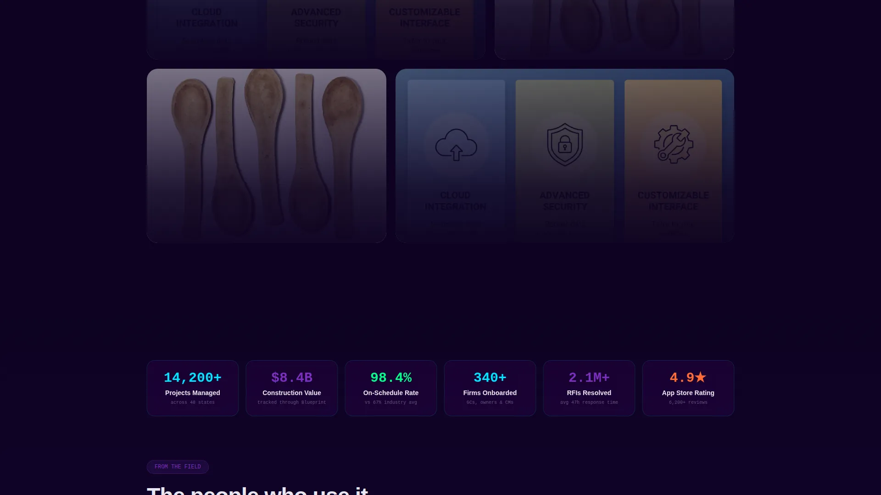Click the shield padlock security icon

click(x=565, y=144)
